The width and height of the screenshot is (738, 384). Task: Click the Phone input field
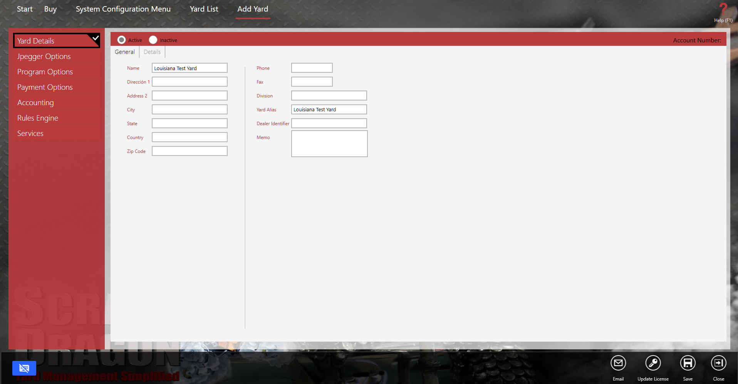tap(312, 68)
